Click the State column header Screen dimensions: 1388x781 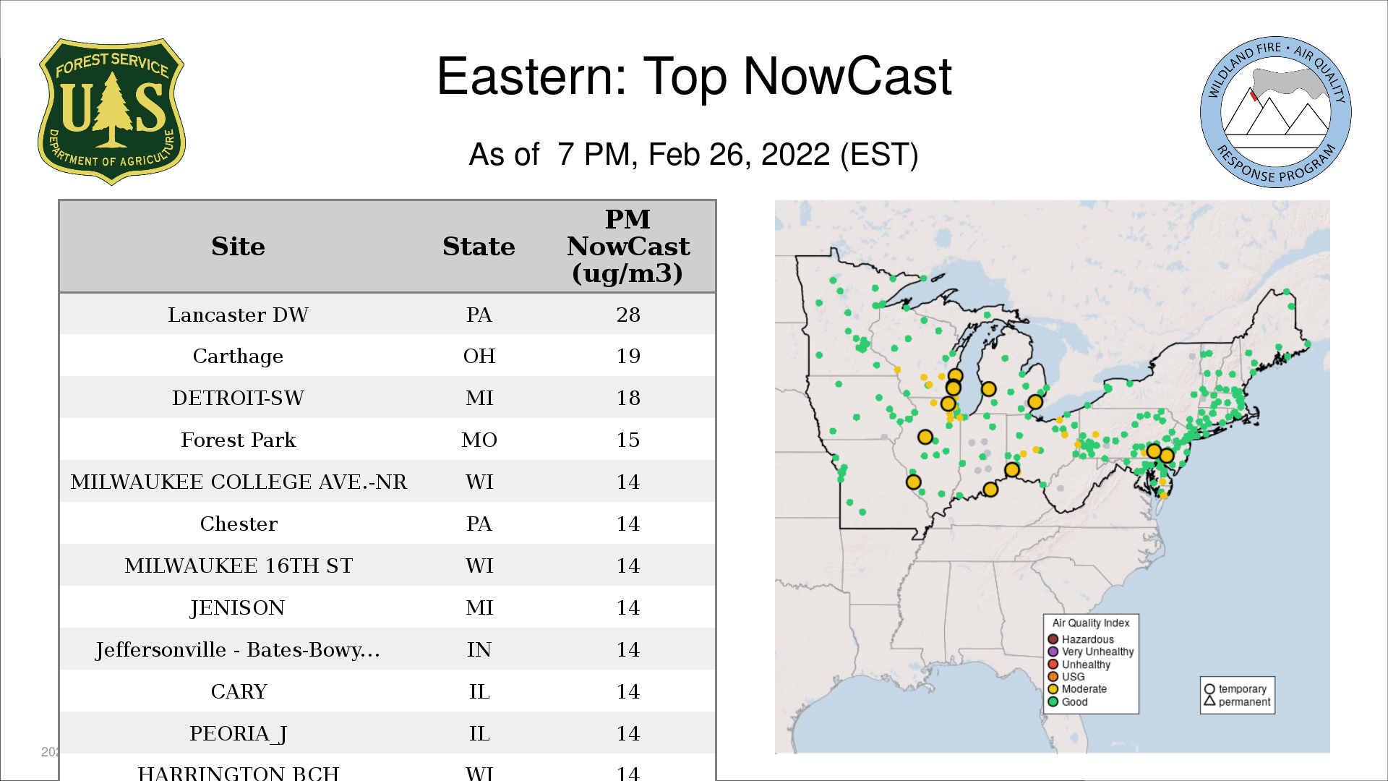[x=479, y=247]
